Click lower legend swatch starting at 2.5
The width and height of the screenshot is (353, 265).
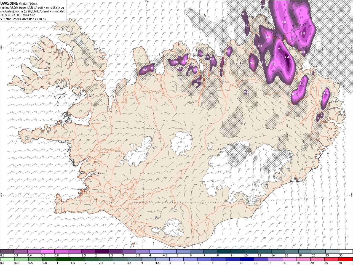pyautogui.click(x=106, y=259)
